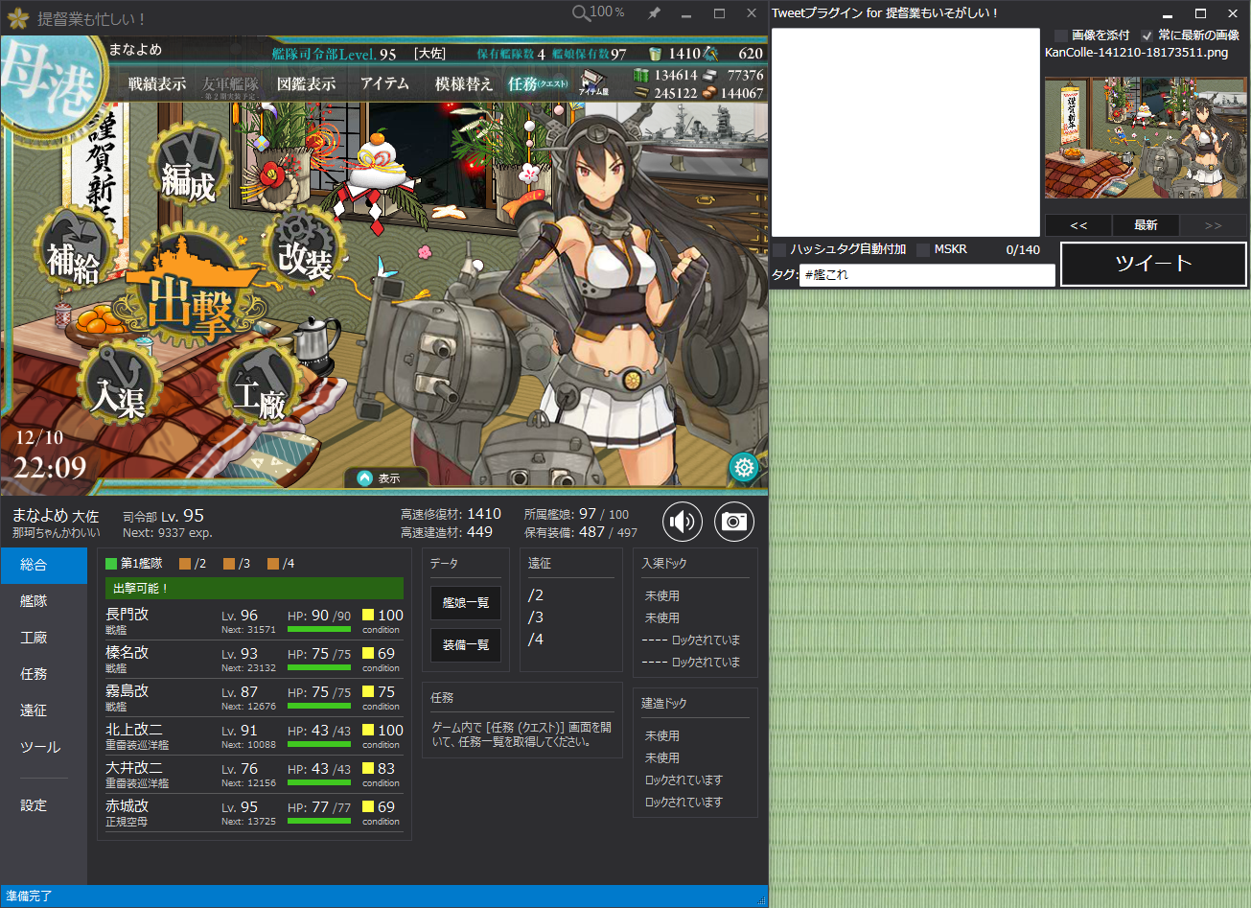
Task: Switch to the 艦隊 tab in the sidebar
Action: pyautogui.click(x=33, y=600)
